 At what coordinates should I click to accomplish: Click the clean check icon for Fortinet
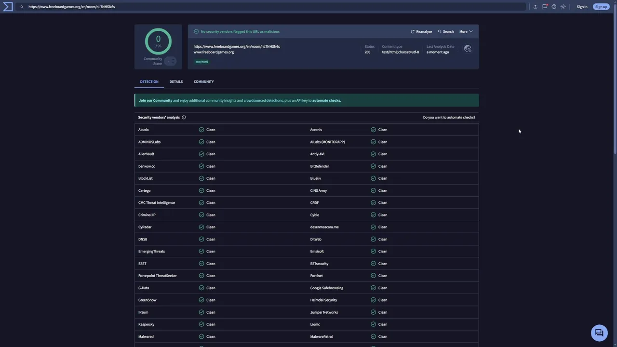(374, 276)
